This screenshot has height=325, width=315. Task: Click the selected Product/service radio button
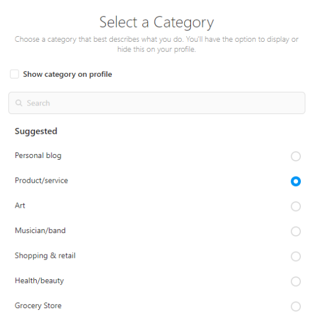coord(296,181)
